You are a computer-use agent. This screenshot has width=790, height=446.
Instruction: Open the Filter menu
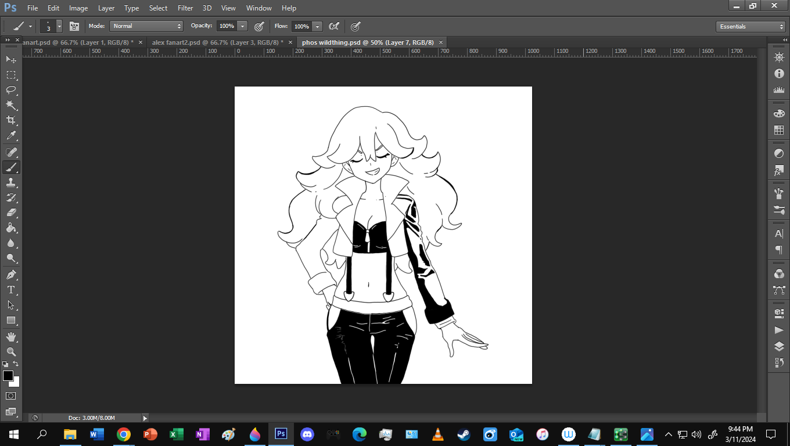185,8
